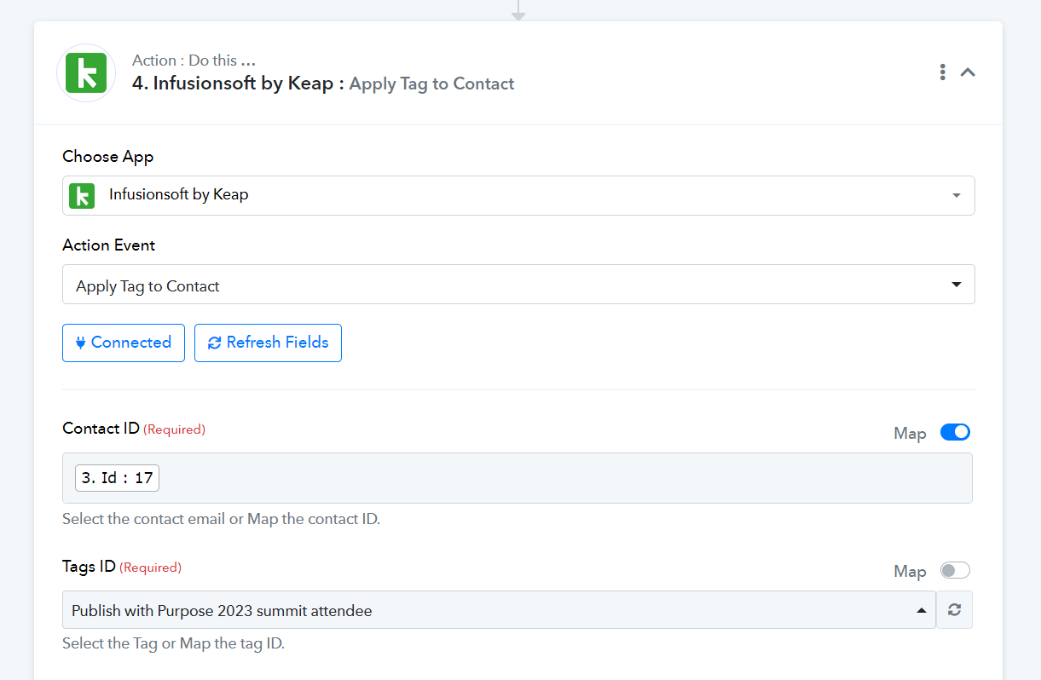Toggle off the Contact ID Map switch
Screen dimensions: 1041x680
[x=955, y=432]
